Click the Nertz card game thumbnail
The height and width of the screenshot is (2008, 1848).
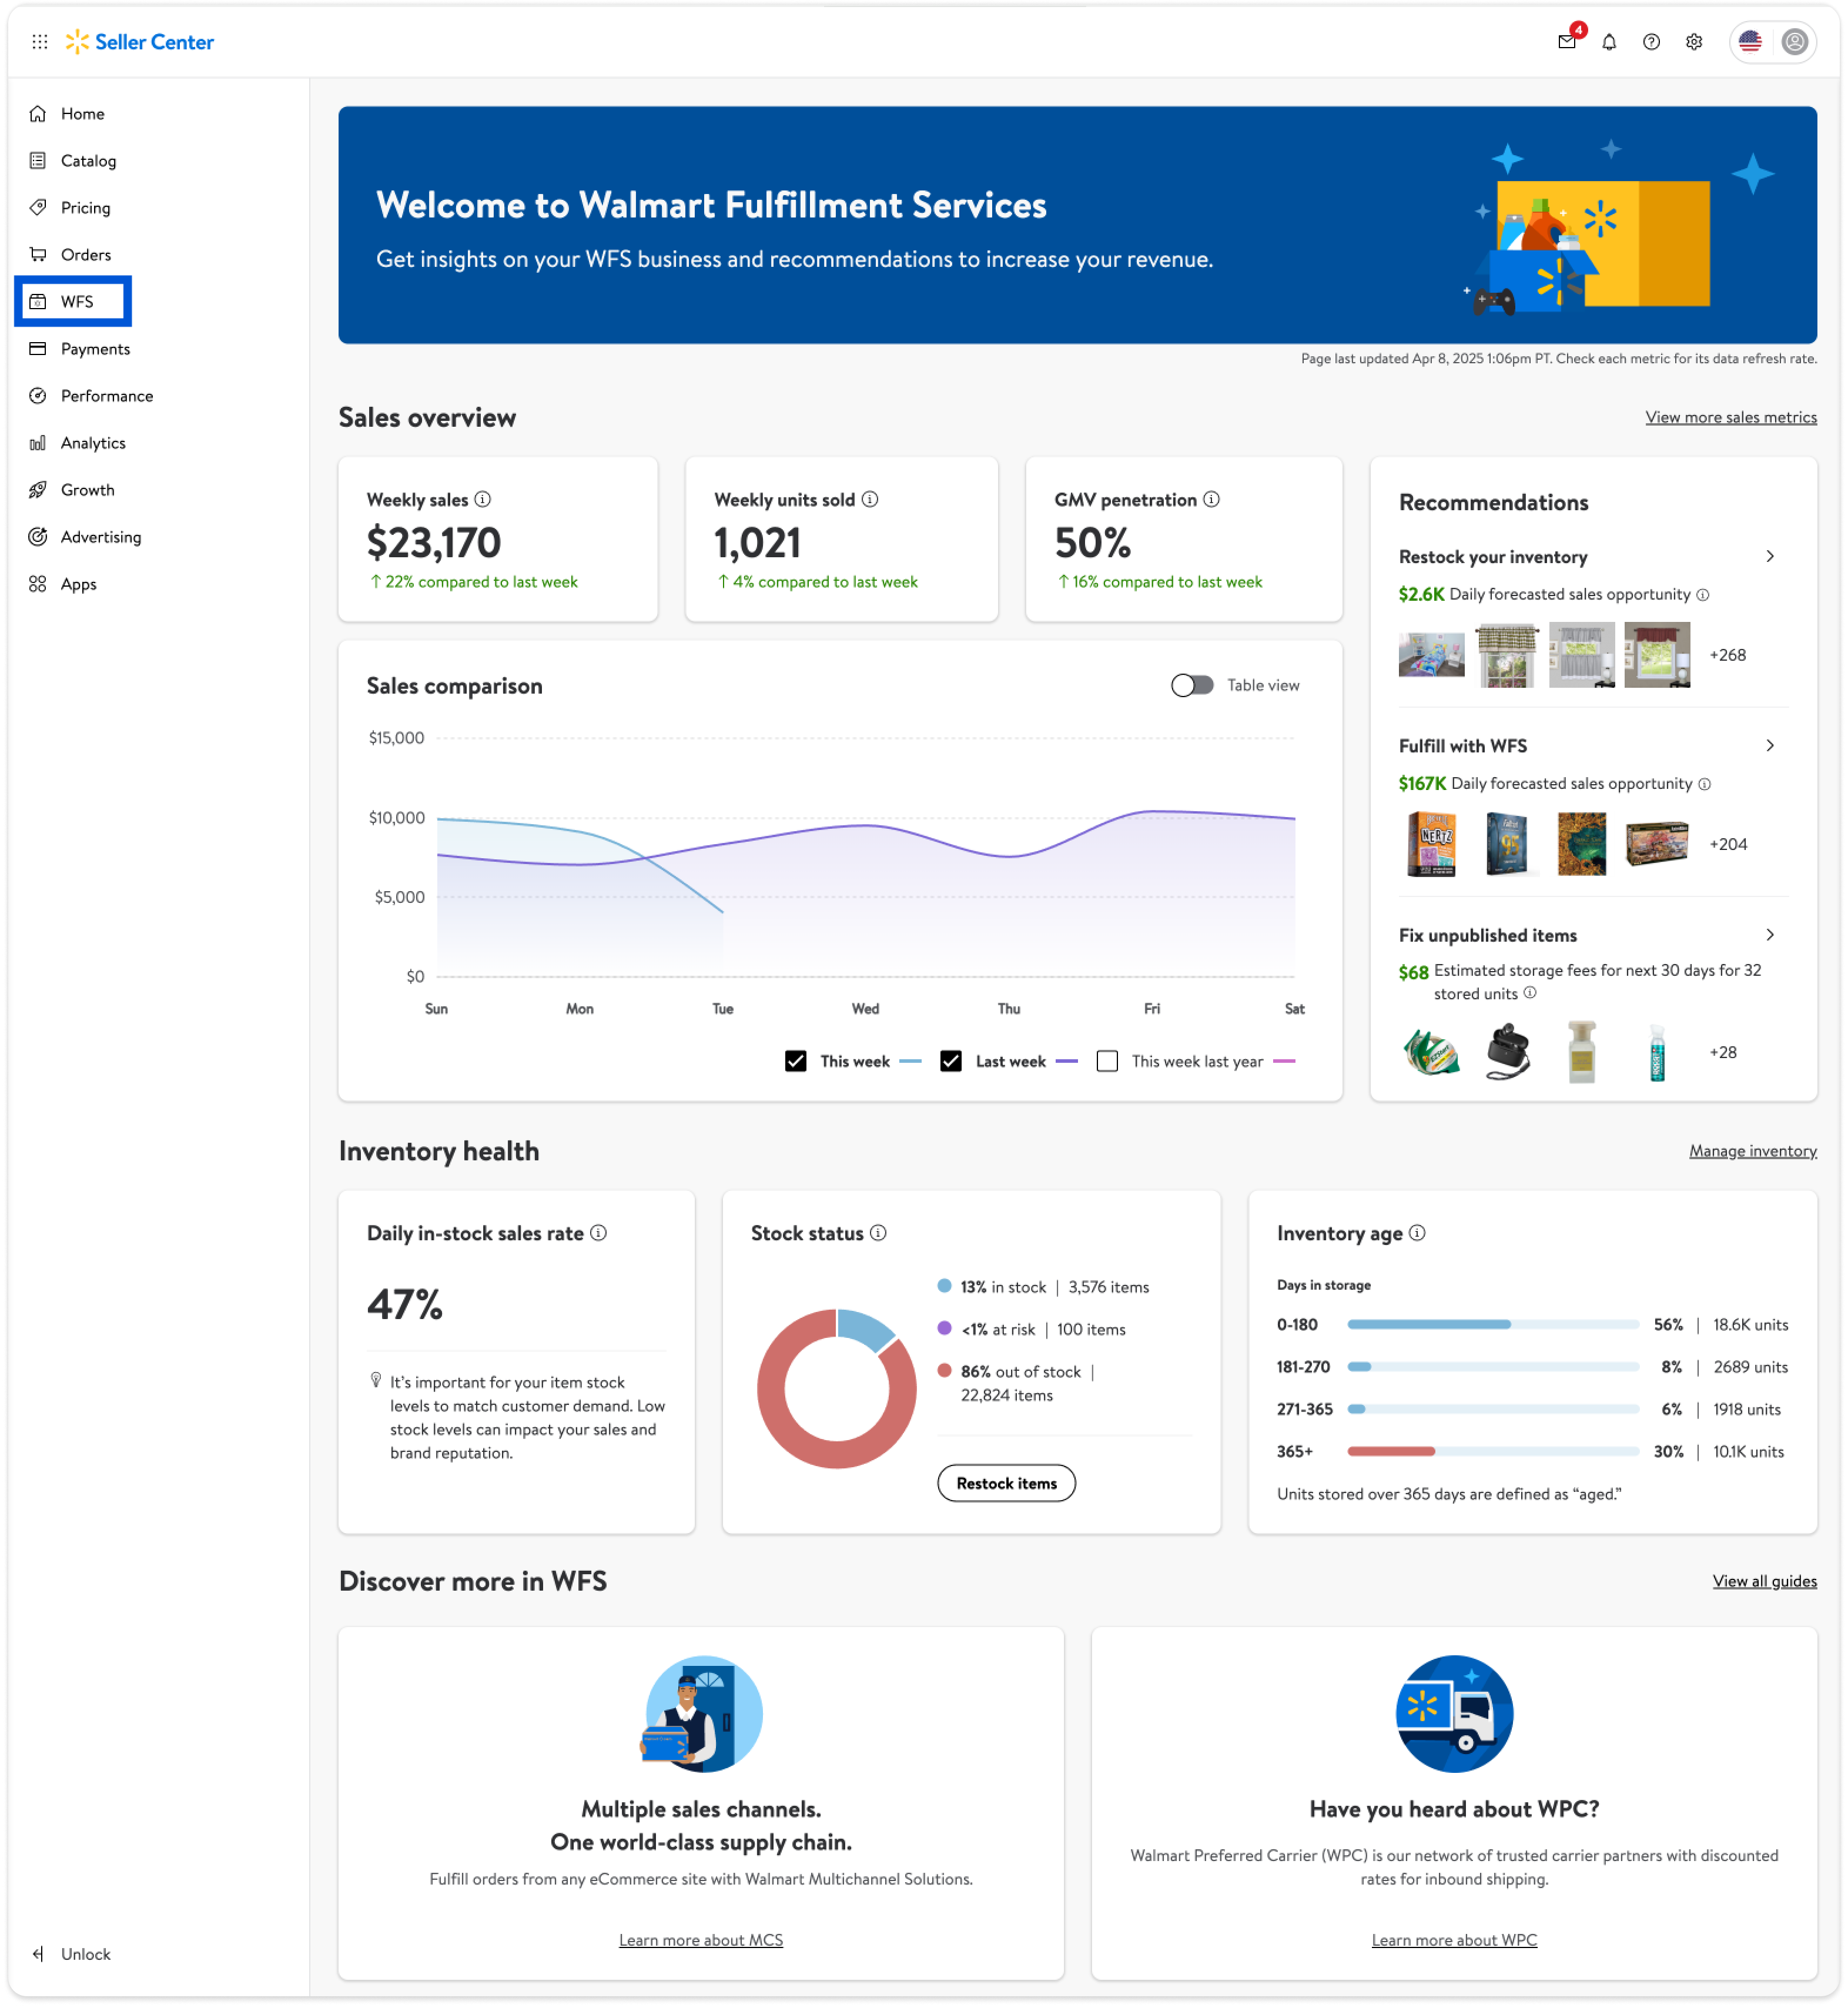pos(1431,844)
